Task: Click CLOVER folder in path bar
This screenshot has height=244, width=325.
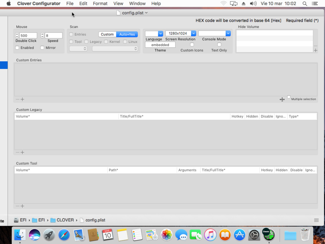Action: pos(62,220)
